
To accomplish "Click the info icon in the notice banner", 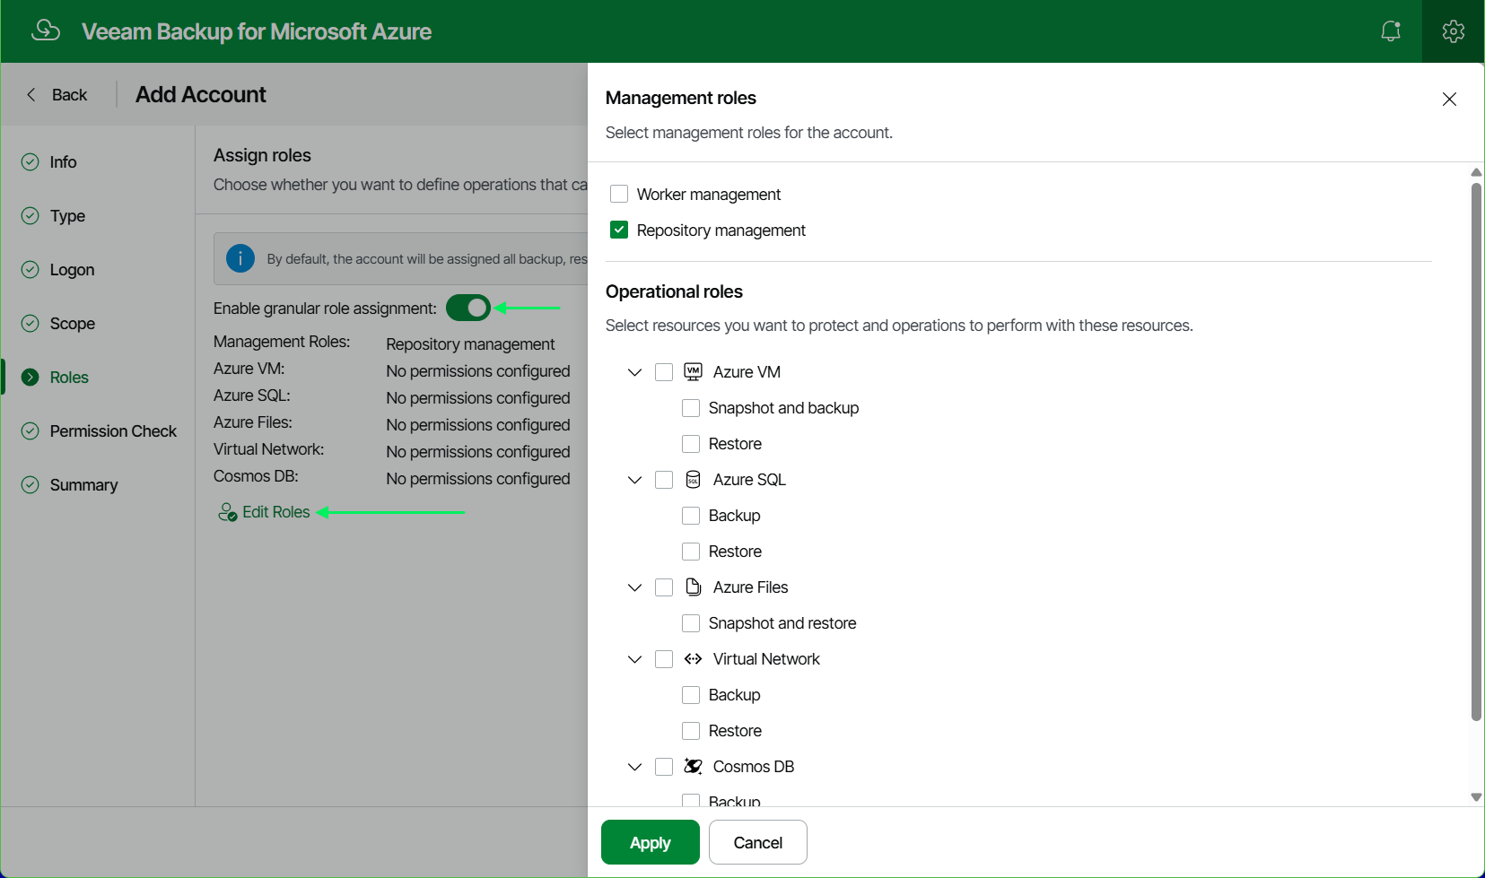I will (x=240, y=258).
